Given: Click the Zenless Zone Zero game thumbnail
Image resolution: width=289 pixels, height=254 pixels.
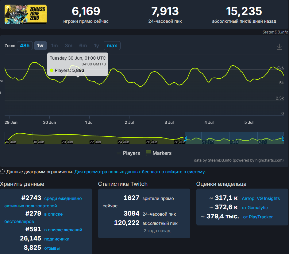Looking at the screenshot, I should 26,14.
